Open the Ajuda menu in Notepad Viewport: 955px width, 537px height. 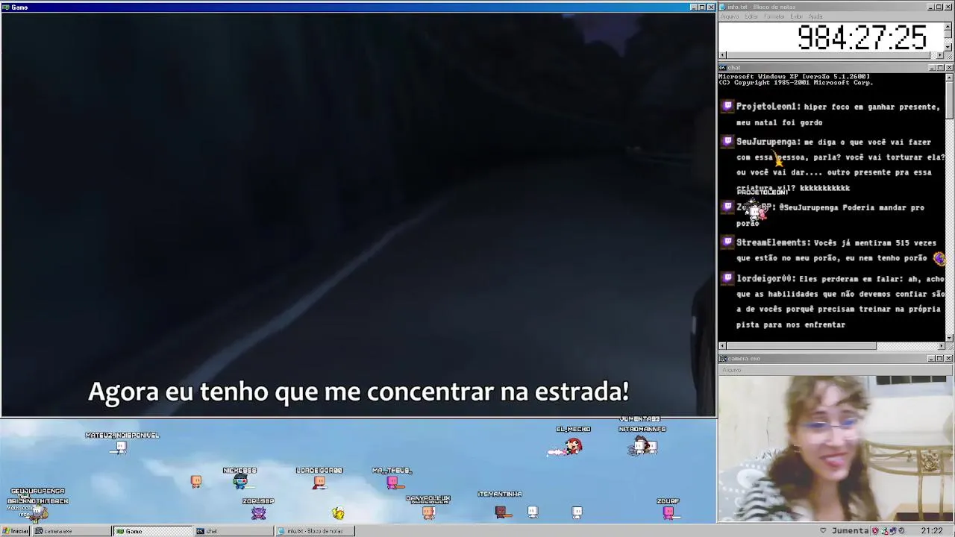click(x=815, y=16)
